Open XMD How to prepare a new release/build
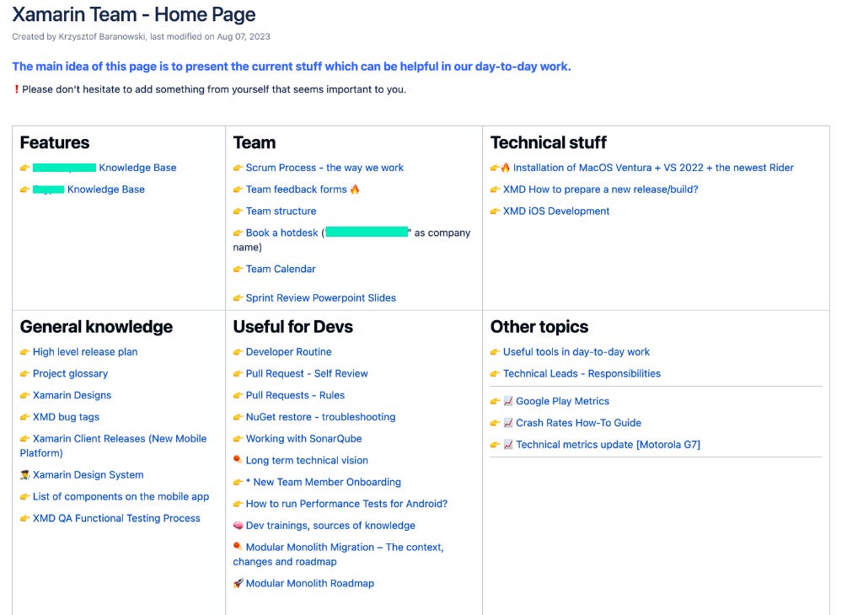863x615 pixels. tap(600, 190)
